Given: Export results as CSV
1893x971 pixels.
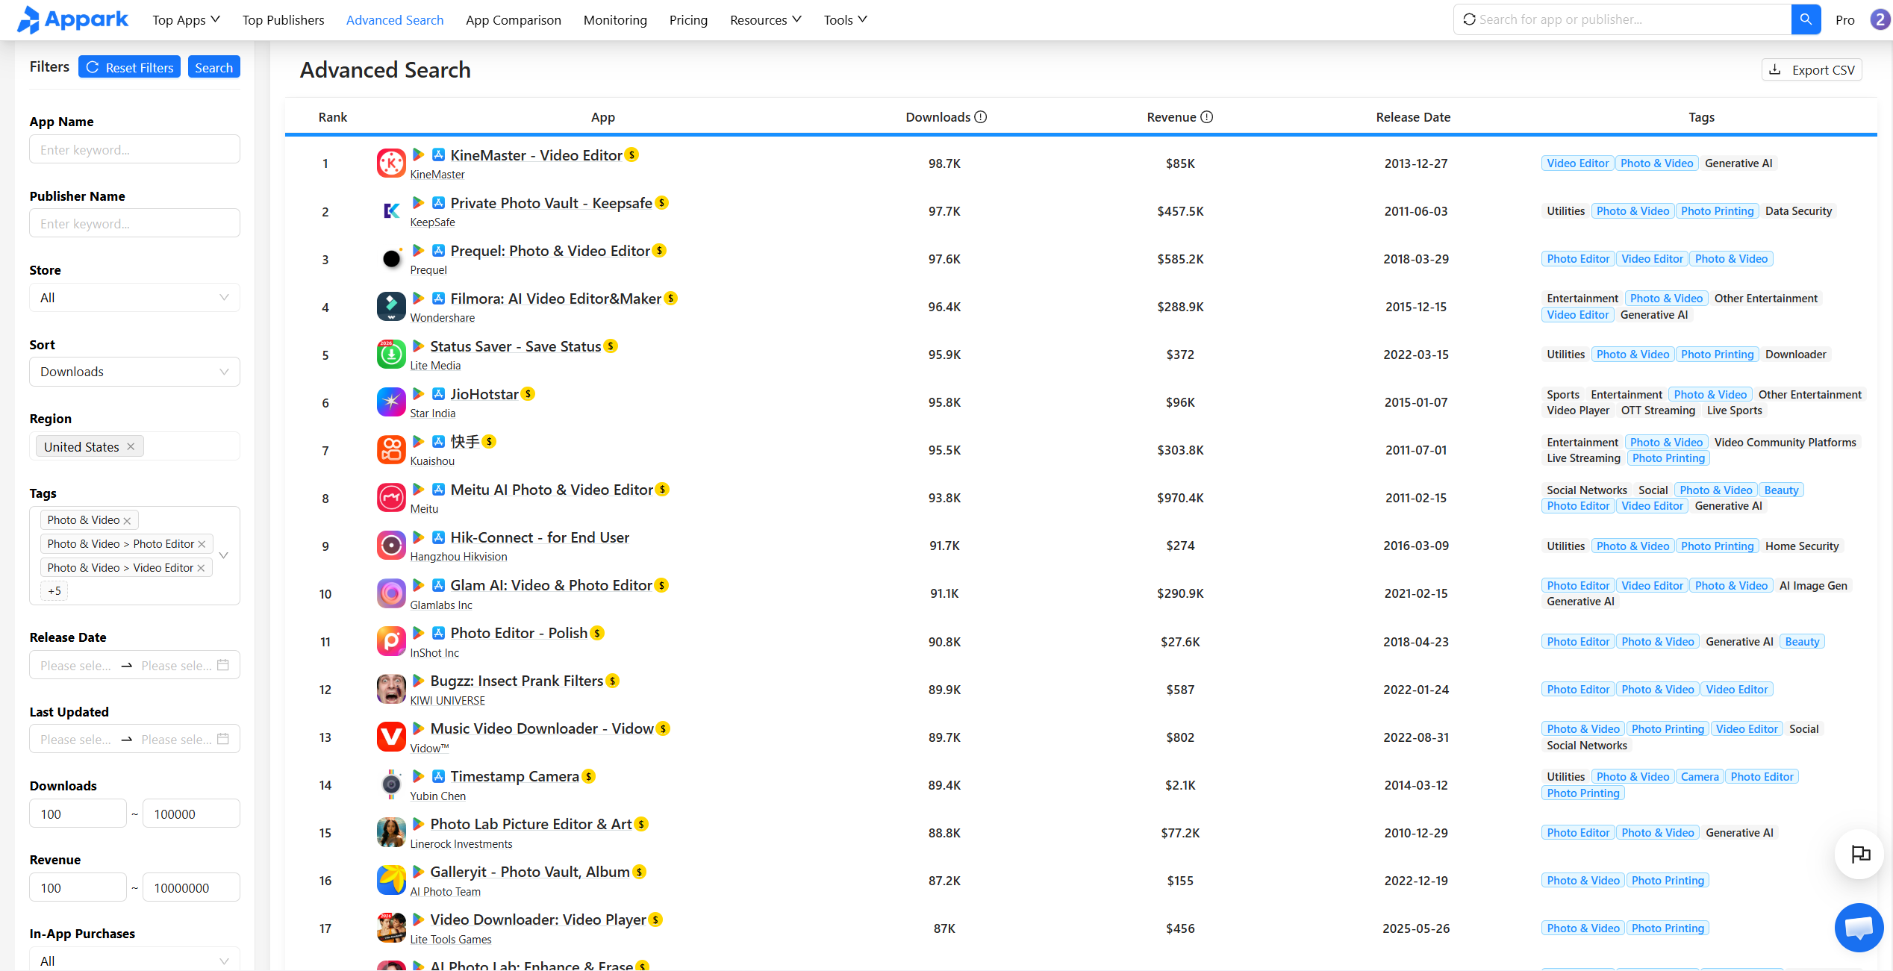Looking at the screenshot, I should point(1812,69).
